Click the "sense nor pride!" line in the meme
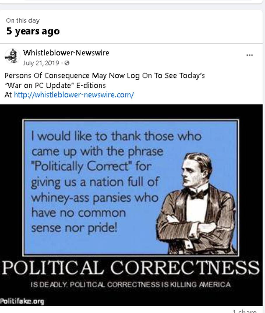The width and height of the screenshot is (265, 313). click(x=74, y=227)
